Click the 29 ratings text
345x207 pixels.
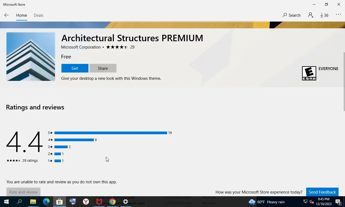click(30, 160)
